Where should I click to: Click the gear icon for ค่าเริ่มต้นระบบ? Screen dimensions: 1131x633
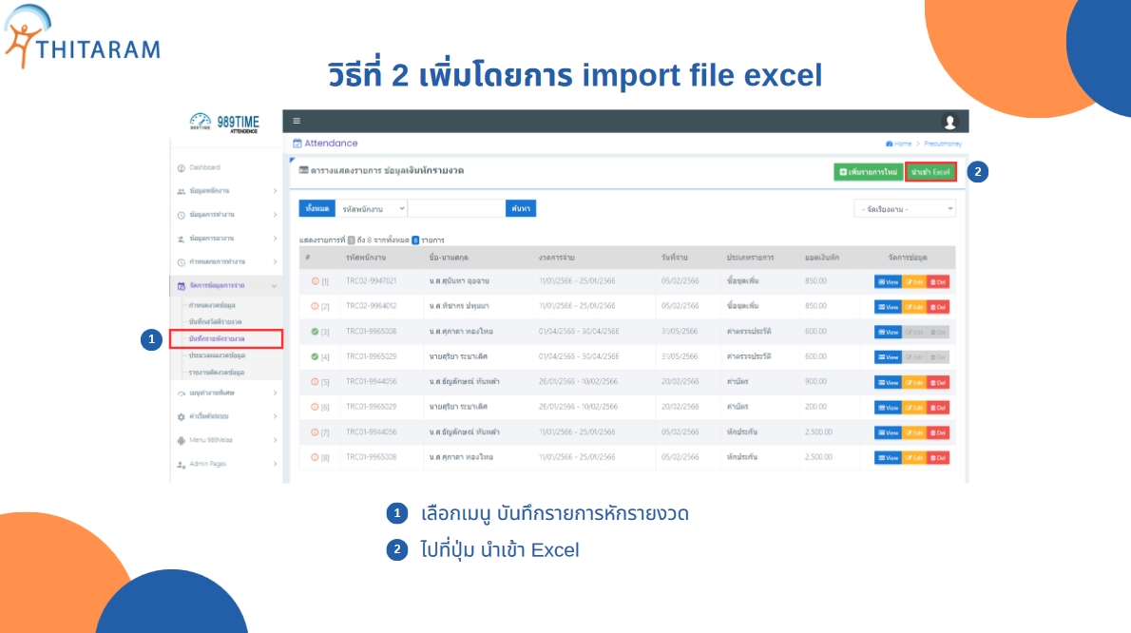click(181, 416)
